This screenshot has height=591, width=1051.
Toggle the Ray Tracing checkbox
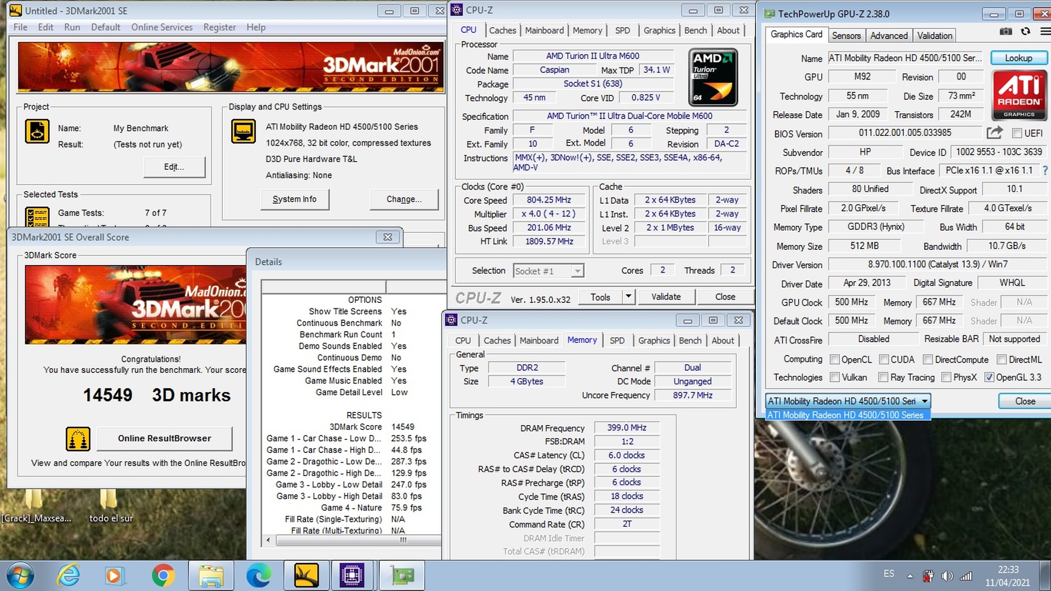click(x=883, y=377)
